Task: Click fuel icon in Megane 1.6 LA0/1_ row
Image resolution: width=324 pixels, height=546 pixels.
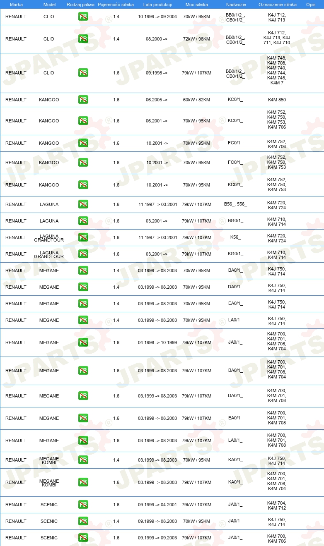Action: coord(83,441)
